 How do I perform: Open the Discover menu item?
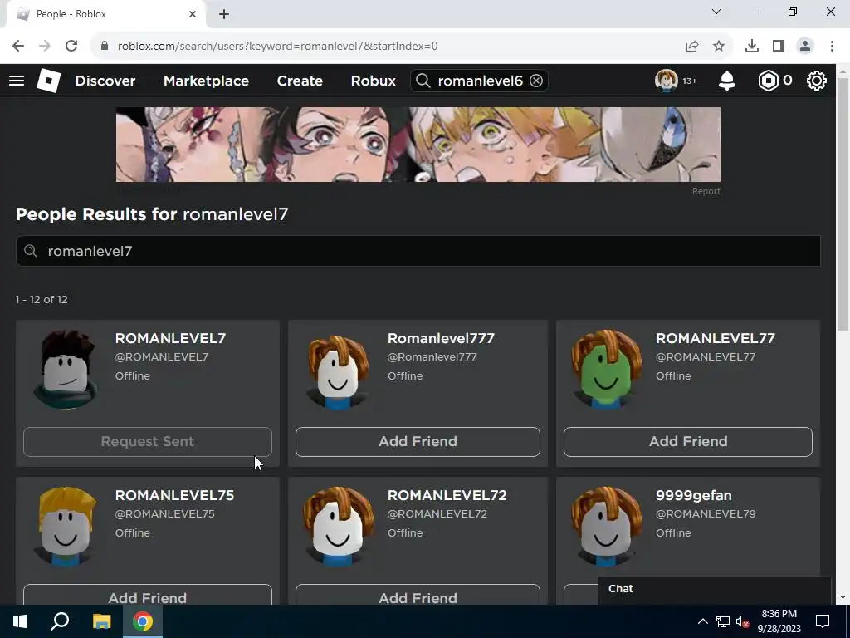tap(105, 81)
